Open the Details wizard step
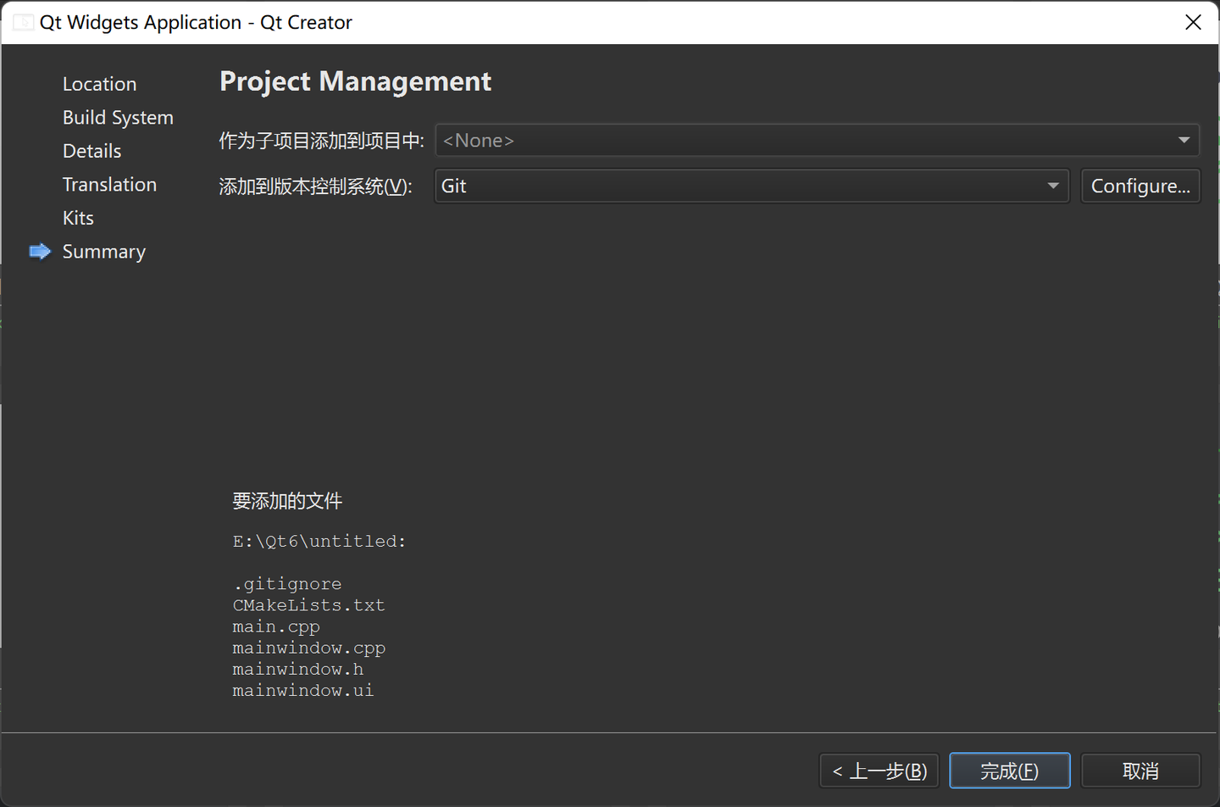1220x807 pixels. click(x=91, y=150)
